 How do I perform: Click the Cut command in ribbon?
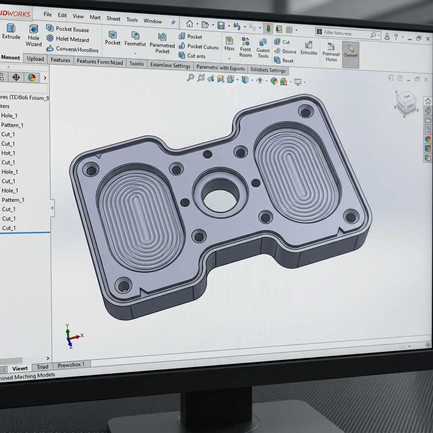282,42
